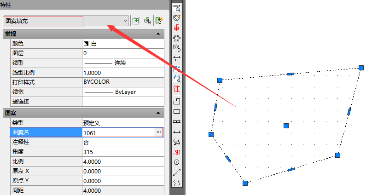Click the circle with center dot icon
This screenshot has width=366, height=195.
point(176,162)
